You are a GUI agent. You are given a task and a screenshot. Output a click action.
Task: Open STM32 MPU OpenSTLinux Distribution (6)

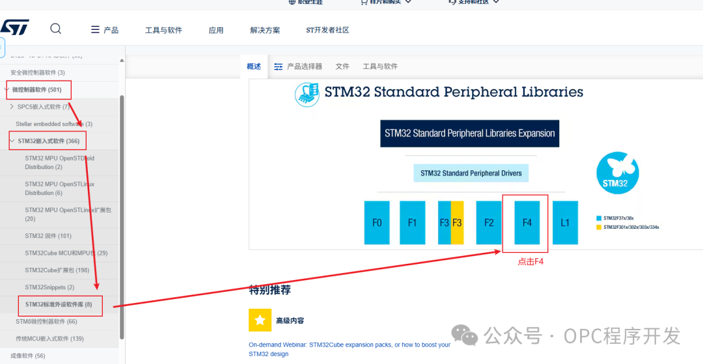(x=59, y=188)
